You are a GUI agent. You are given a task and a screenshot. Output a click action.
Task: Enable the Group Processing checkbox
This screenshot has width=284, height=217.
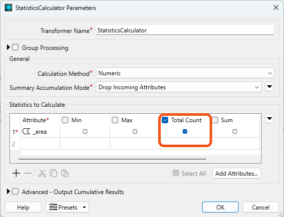tap(15, 47)
